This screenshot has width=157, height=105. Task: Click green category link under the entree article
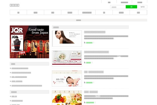tap(90, 102)
